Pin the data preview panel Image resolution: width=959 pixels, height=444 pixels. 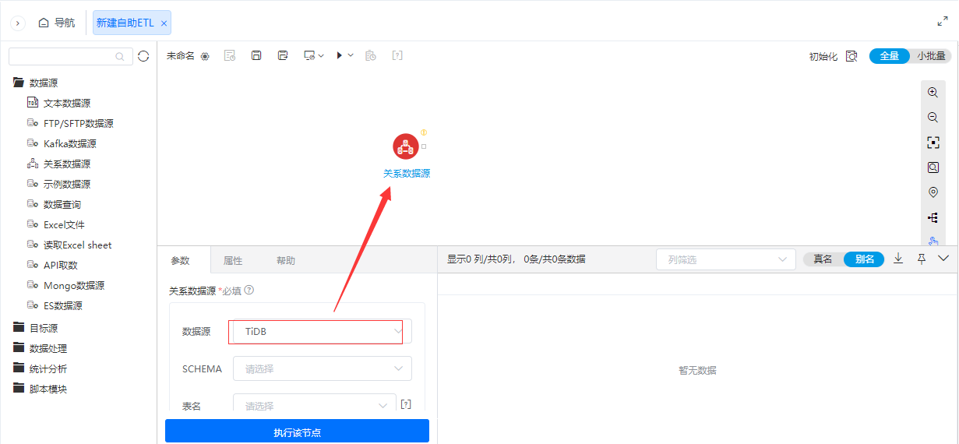922,259
